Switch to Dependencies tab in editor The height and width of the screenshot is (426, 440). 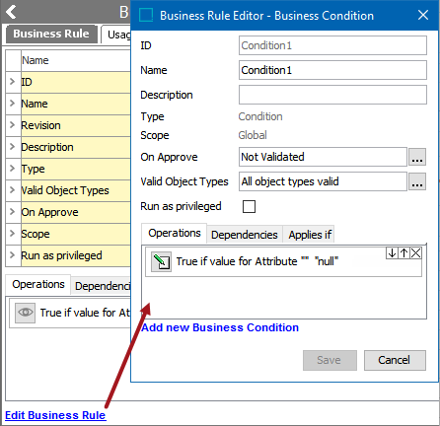(x=245, y=235)
